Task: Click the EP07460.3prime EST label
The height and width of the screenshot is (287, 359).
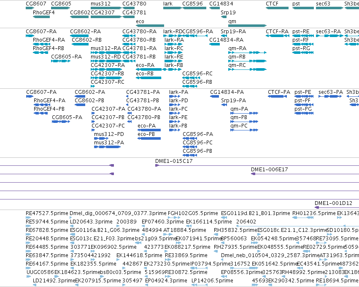Action: (x=162, y=222)
